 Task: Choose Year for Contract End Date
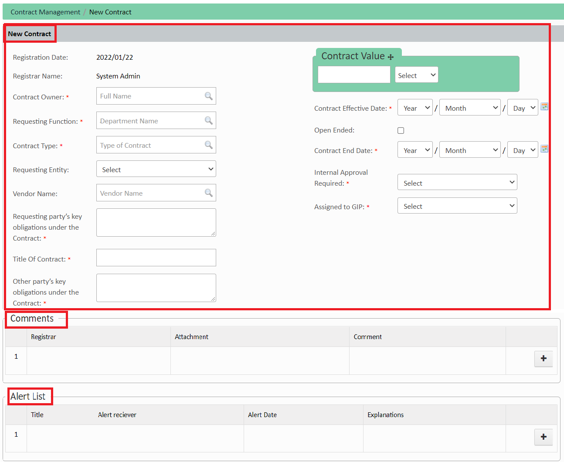(x=415, y=149)
